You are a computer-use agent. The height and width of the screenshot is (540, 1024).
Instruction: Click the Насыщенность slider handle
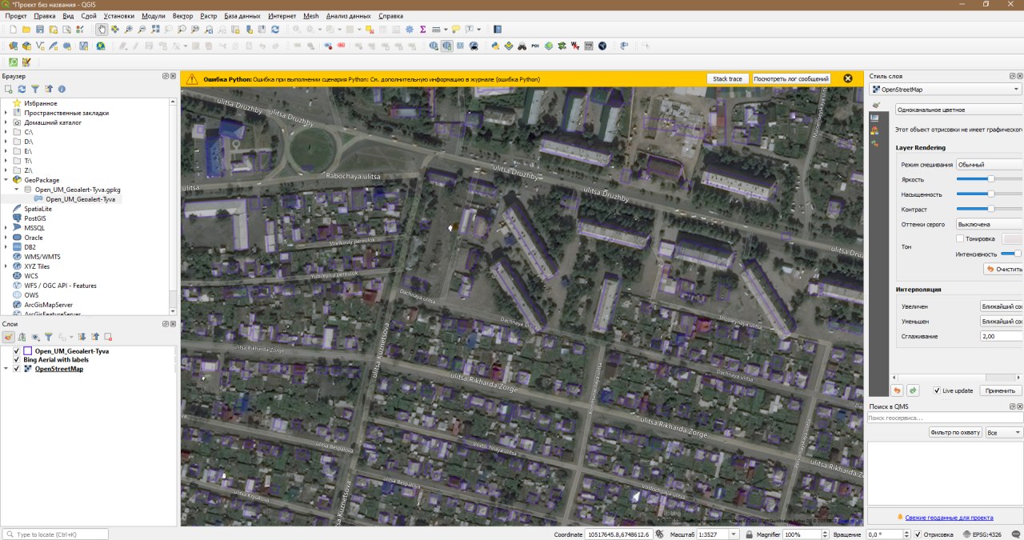pyautogui.click(x=991, y=194)
